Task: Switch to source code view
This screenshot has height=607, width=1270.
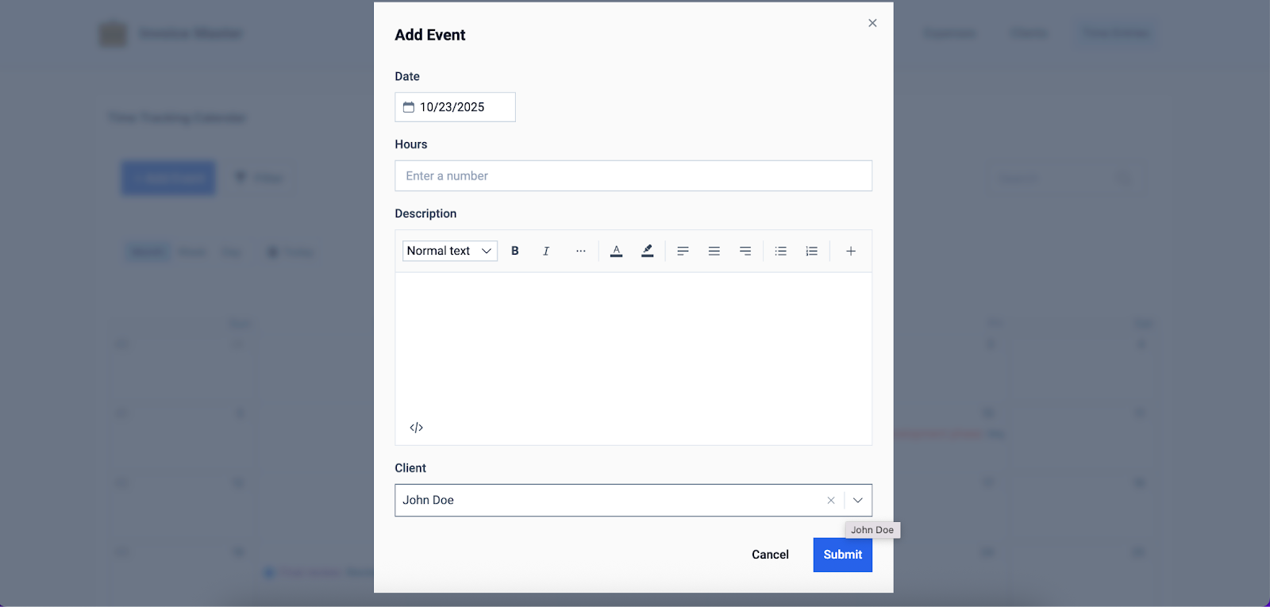Action: [417, 428]
